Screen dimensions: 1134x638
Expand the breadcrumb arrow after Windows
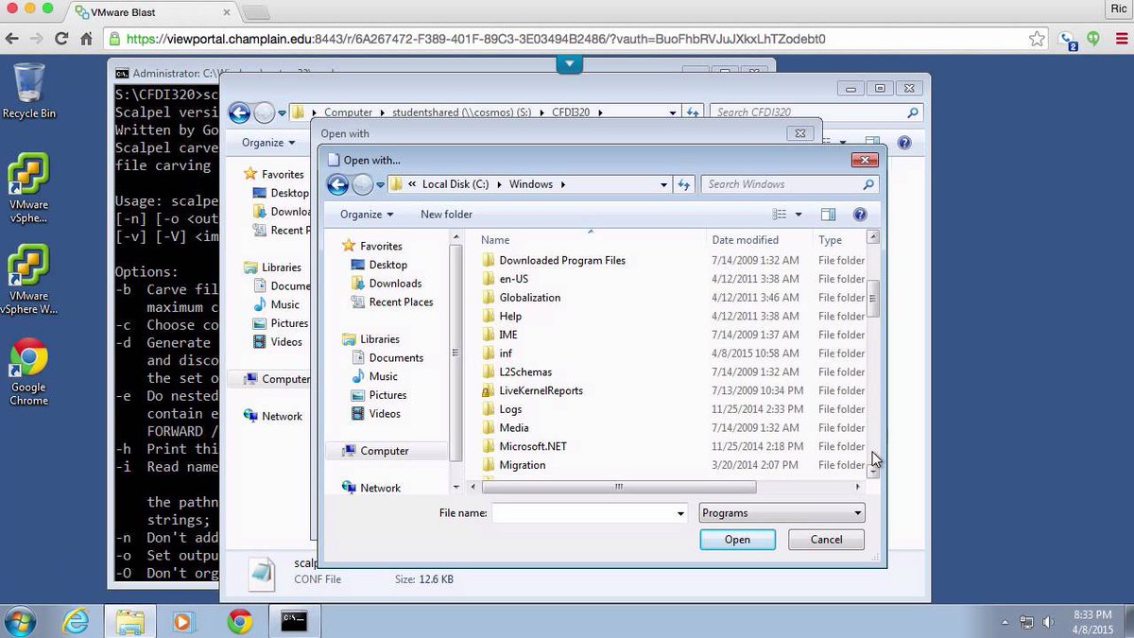tap(563, 184)
